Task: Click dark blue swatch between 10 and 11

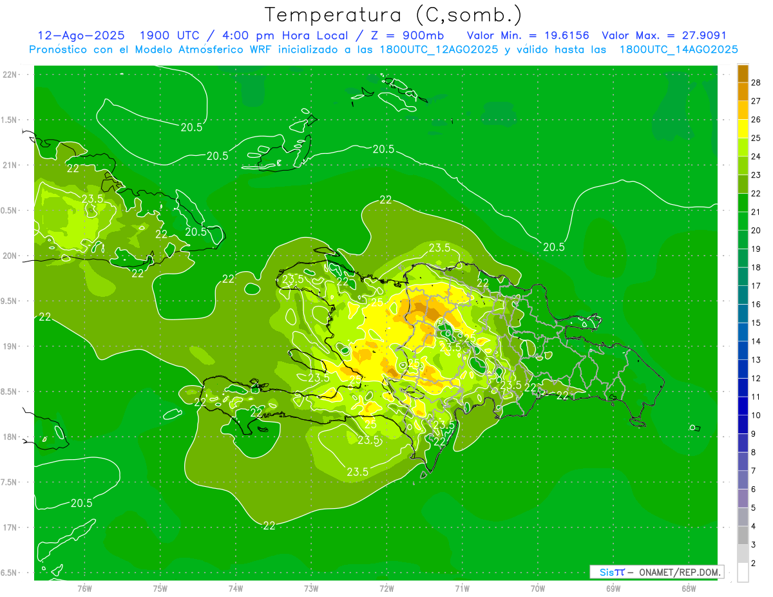Action: point(743,406)
